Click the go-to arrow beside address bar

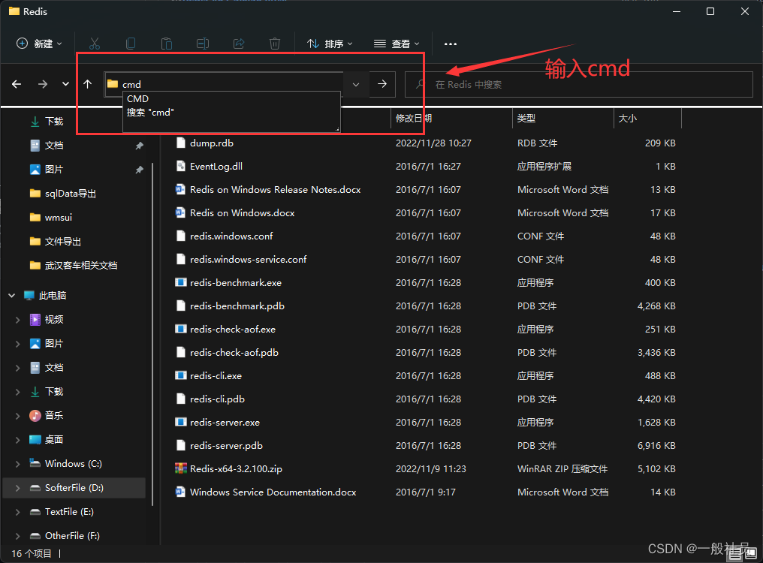[x=382, y=84]
